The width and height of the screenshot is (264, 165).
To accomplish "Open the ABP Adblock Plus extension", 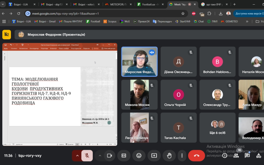I will click(x=194, y=14).
